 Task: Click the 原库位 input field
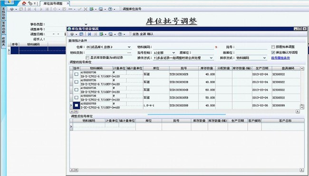(203, 53)
